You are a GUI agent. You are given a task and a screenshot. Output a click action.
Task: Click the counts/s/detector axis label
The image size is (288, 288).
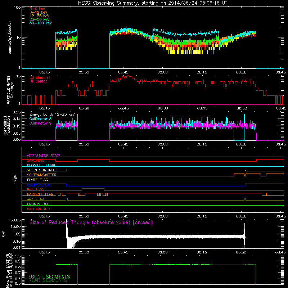click(x=10, y=37)
